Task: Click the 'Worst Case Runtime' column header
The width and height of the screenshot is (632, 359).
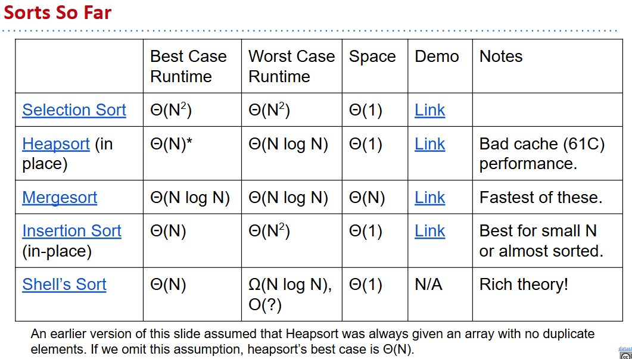Action: pos(291,66)
